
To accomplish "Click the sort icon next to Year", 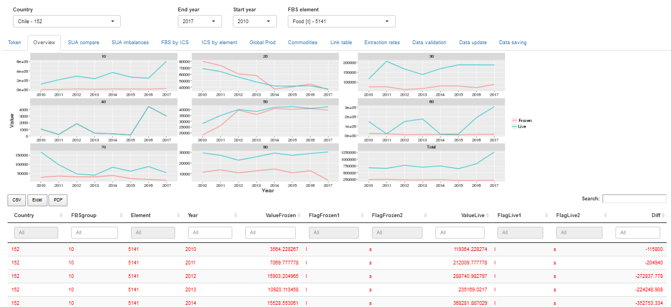I will click(x=236, y=215).
